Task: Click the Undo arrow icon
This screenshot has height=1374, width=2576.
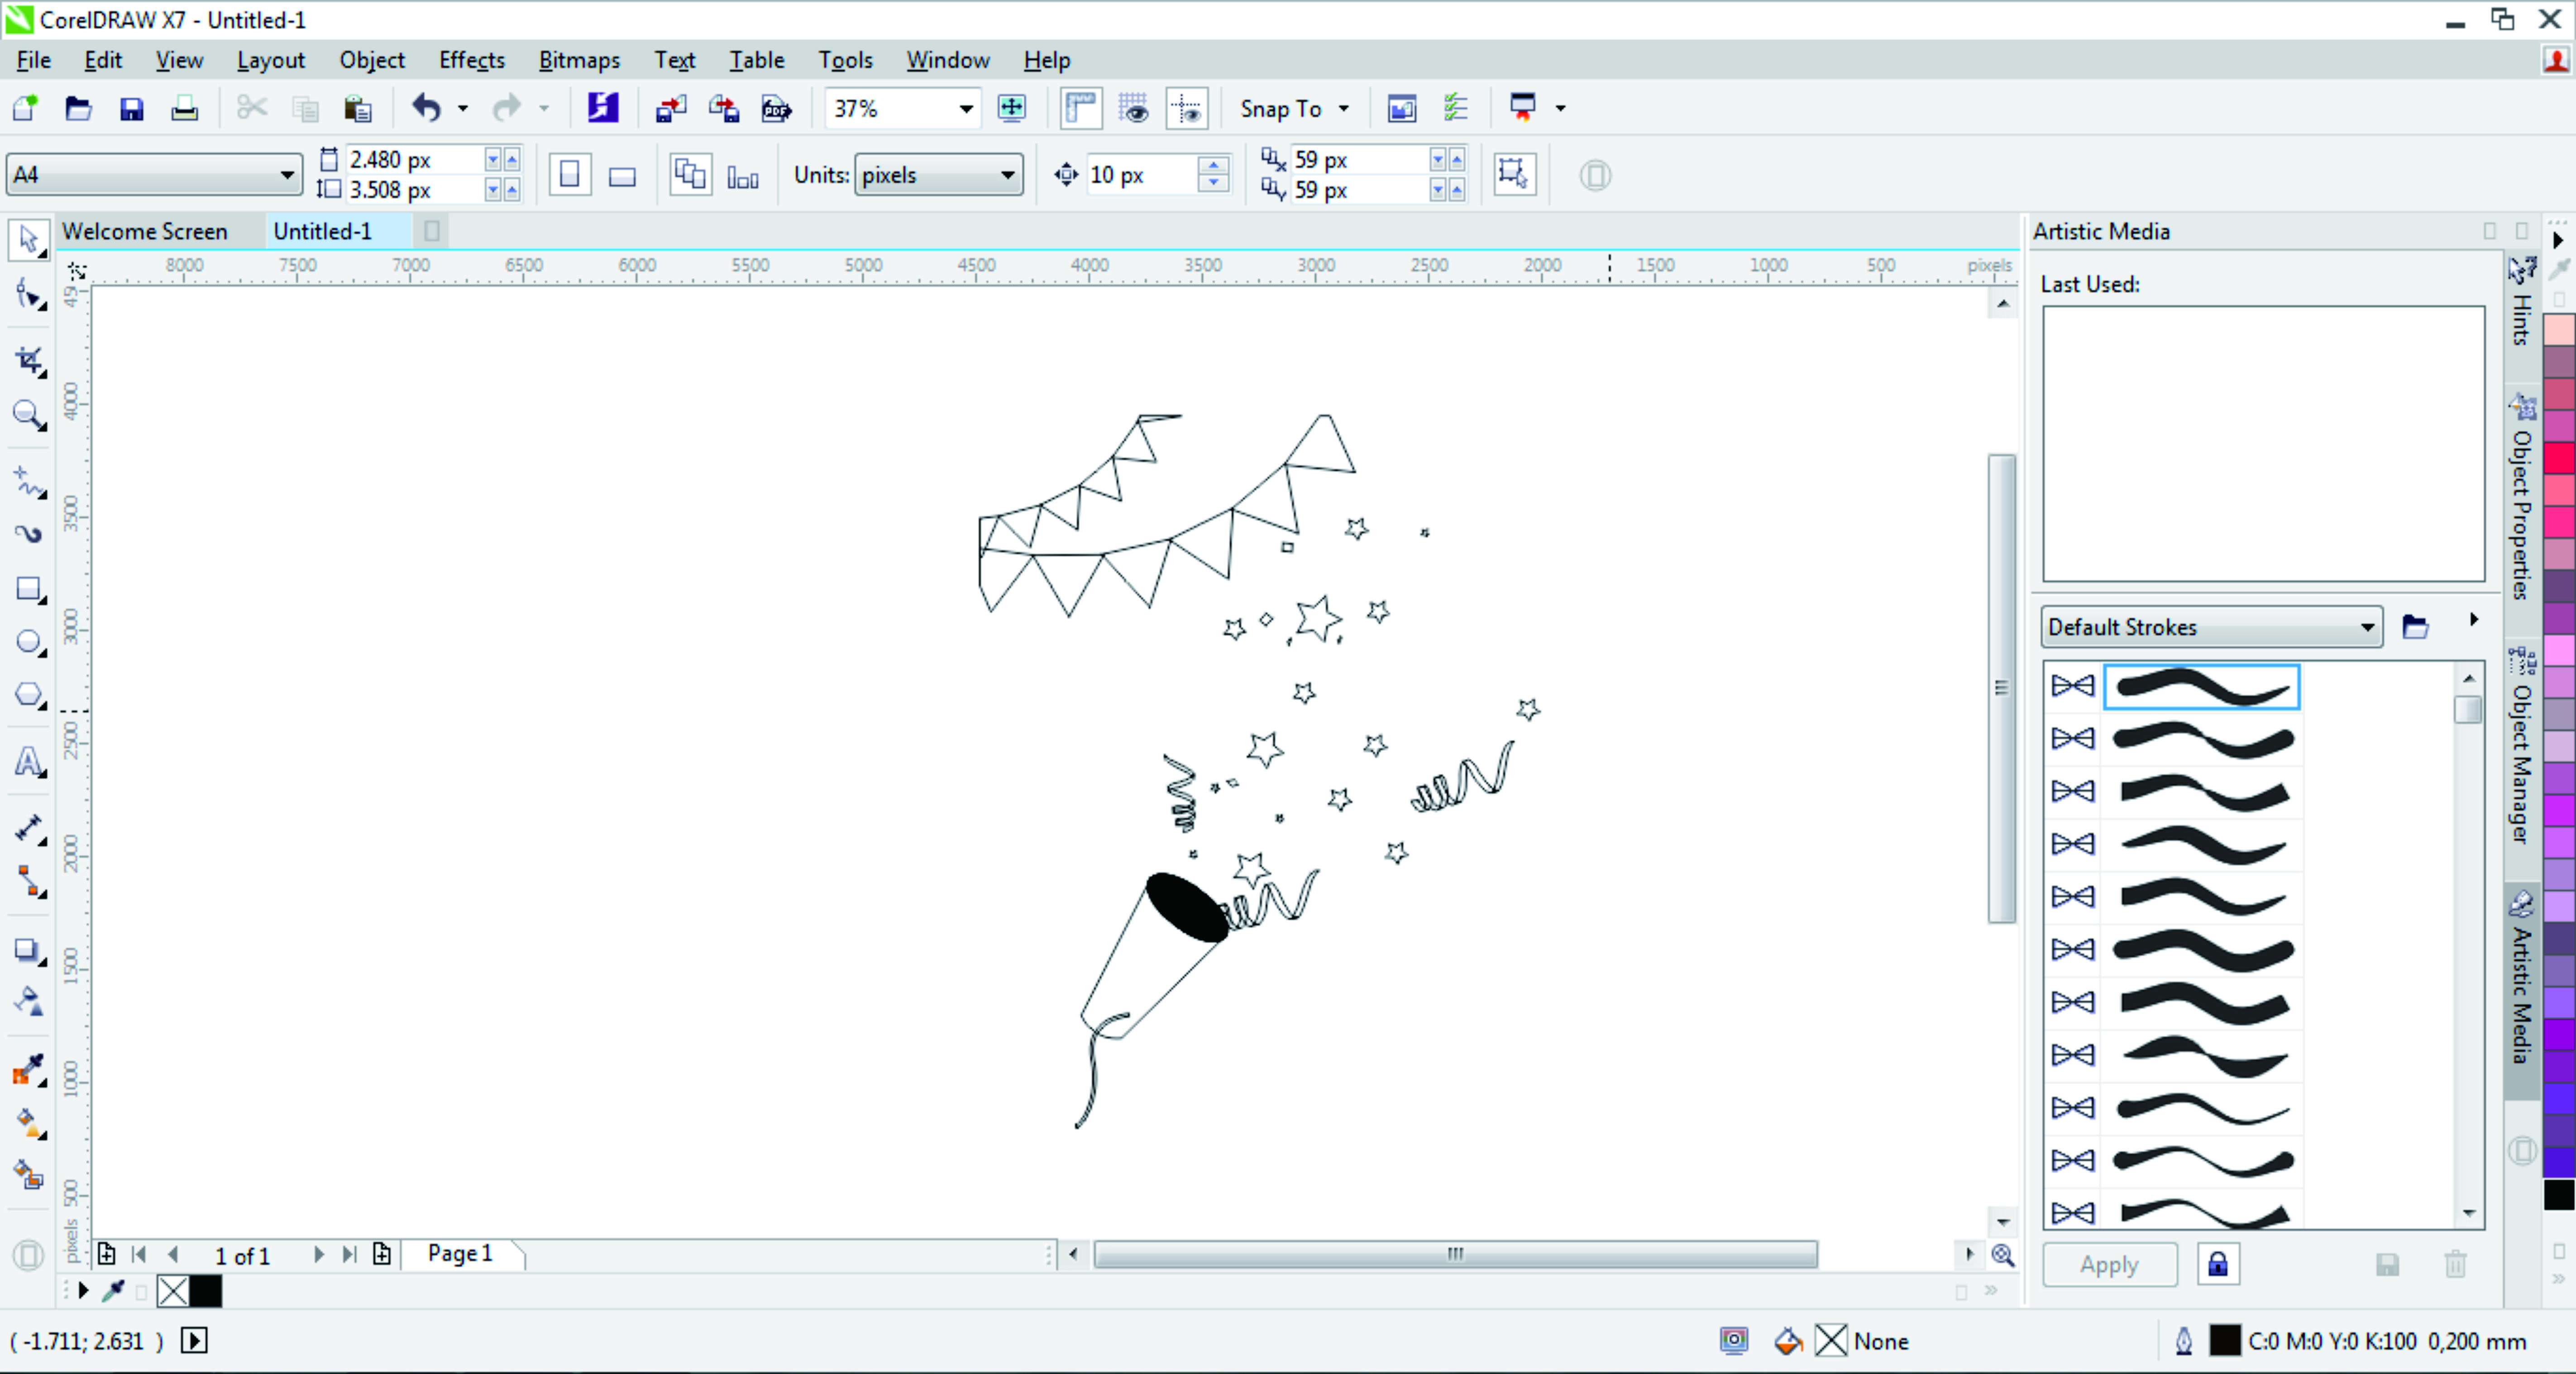Action: 427,108
